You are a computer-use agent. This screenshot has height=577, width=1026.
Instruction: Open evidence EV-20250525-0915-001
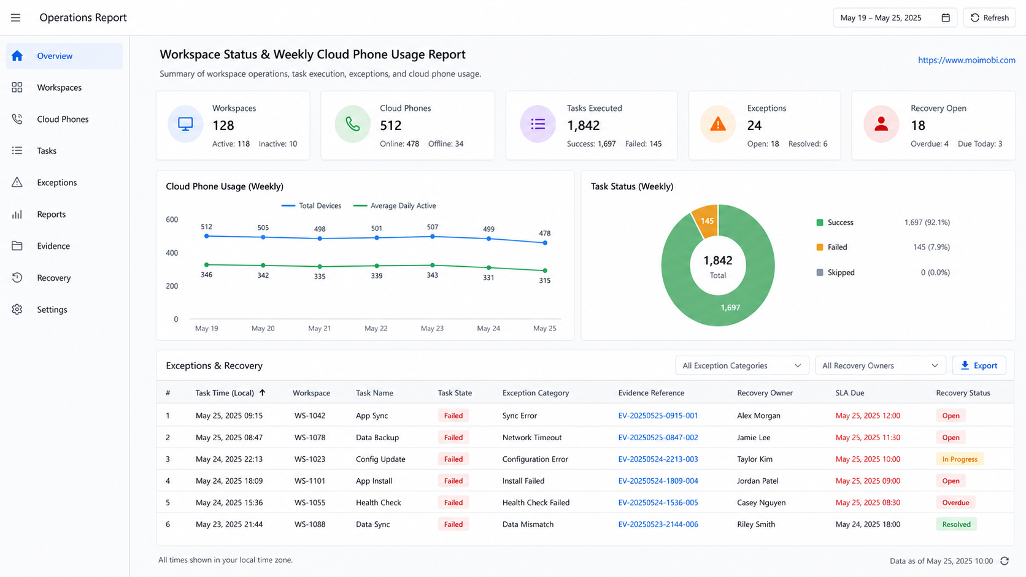coord(658,416)
